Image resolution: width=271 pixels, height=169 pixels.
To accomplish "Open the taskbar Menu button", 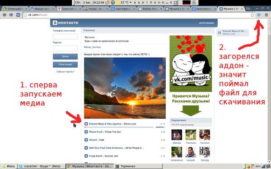I will tap(9, 166).
